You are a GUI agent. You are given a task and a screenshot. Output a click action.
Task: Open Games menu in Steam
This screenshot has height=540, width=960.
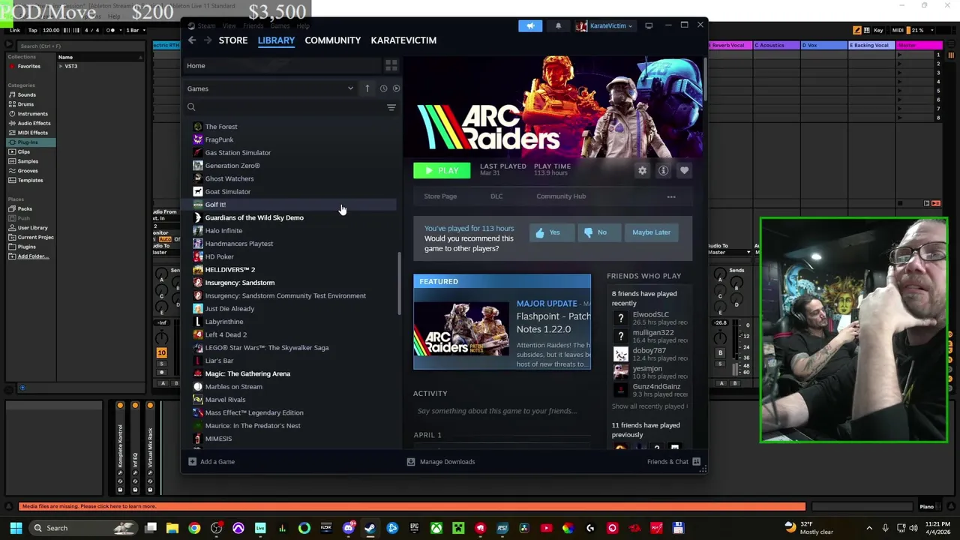coord(279,25)
